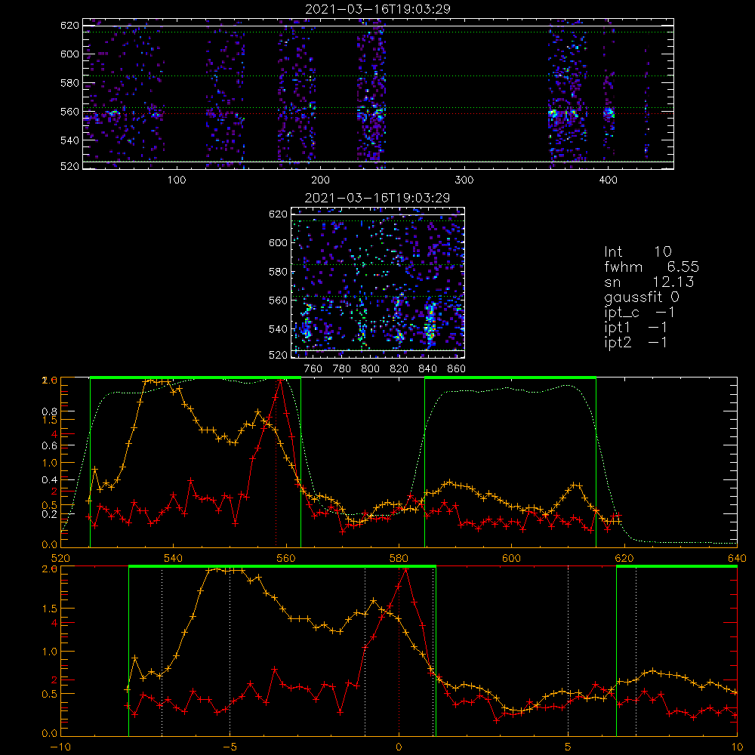
Task: Click the red dotted horizontal line in top spectrogram
Action: (x=378, y=114)
